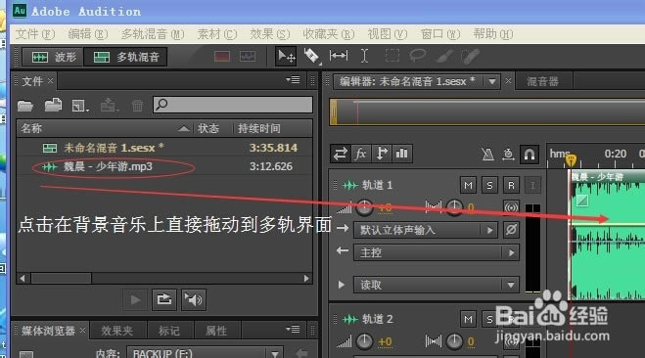Switch to Multitrack mix view button
This screenshot has width=645, height=358.
click(x=125, y=57)
